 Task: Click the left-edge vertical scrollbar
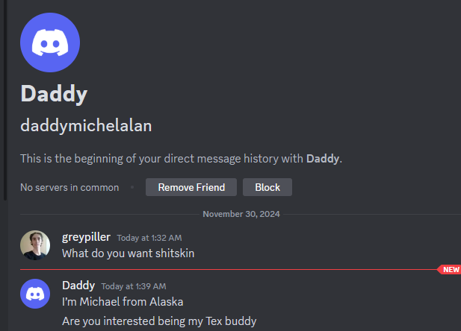coord(5,100)
